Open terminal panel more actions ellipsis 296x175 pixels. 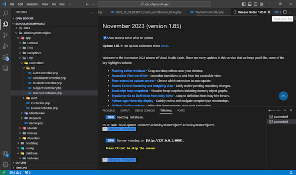pos(279,110)
